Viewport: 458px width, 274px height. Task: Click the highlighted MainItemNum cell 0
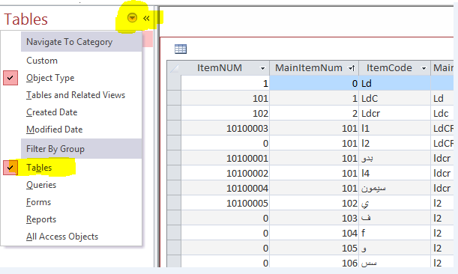314,83
